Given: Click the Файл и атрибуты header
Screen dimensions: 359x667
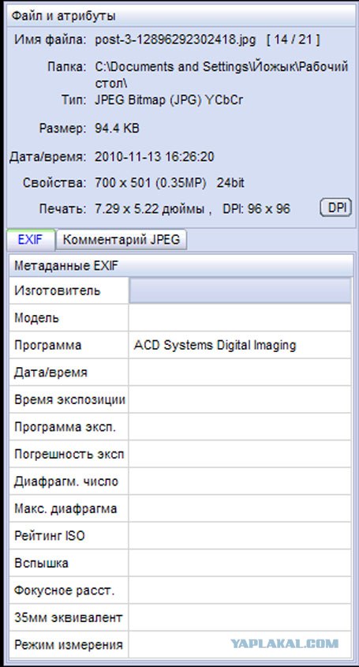Looking at the screenshot, I should tap(181, 16).
